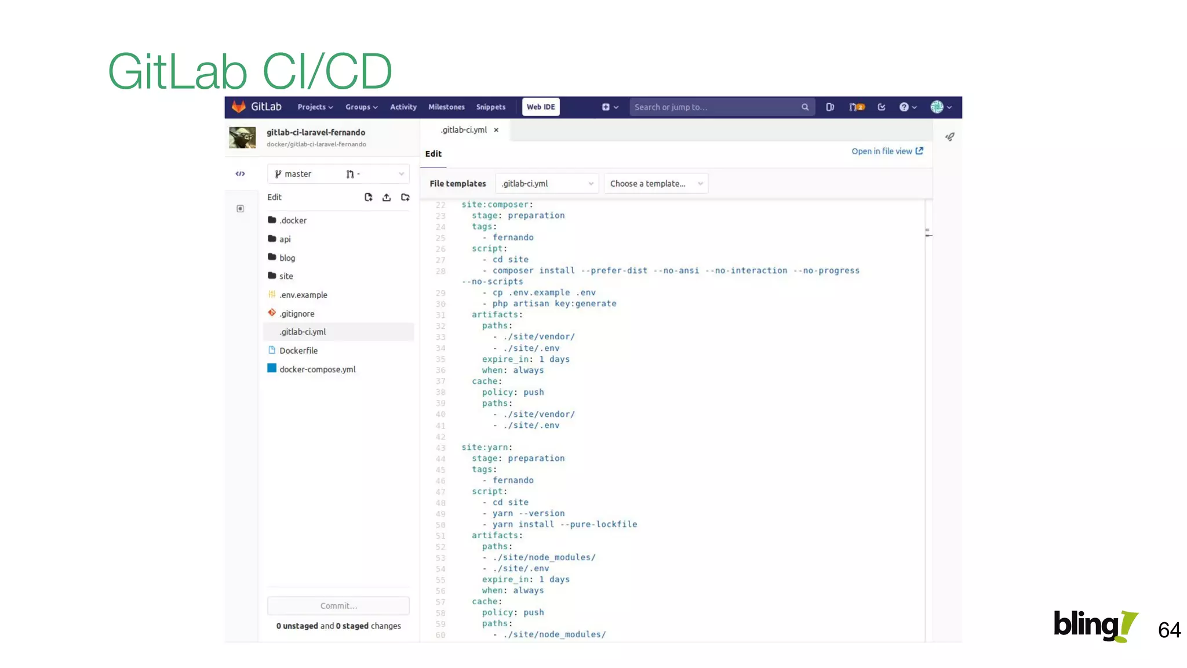Viewport: 1187px width, 668px height.
Task: Click the Upload file icon
Action: tap(387, 197)
